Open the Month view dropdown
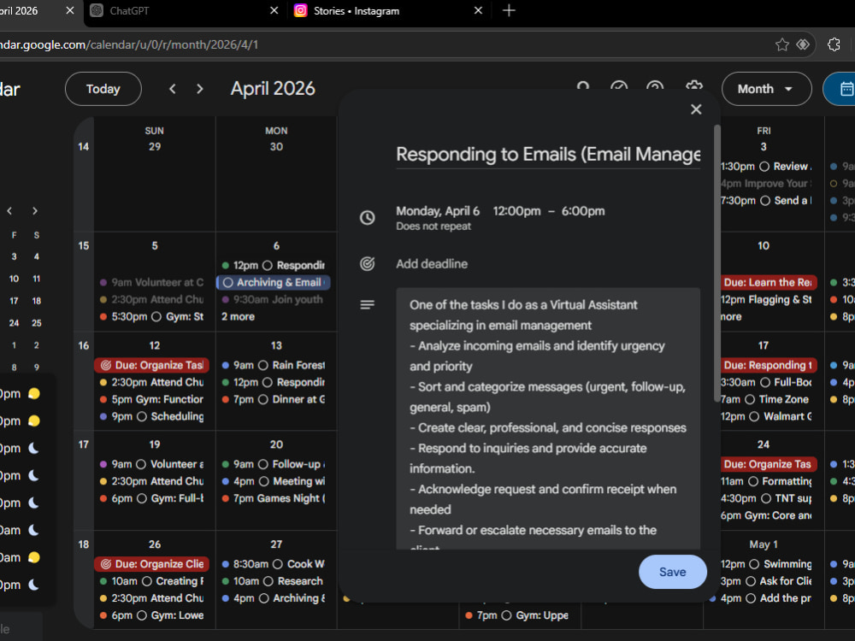The image size is (855, 641). pyautogui.click(x=766, y=89)
